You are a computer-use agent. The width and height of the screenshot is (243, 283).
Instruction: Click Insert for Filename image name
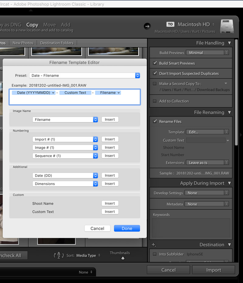click(x=110, y=119)
